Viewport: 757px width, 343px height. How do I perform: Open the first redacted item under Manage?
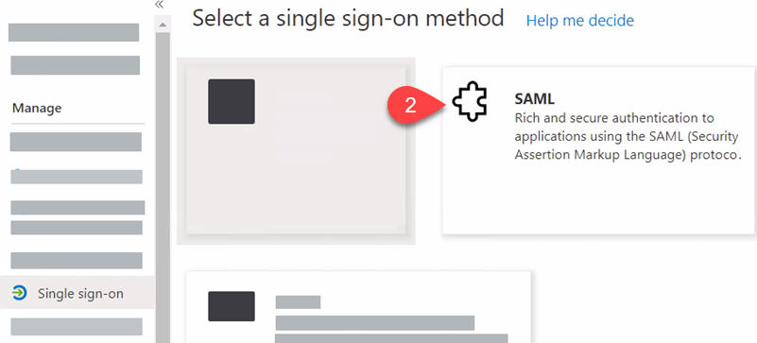coord(76,142)
